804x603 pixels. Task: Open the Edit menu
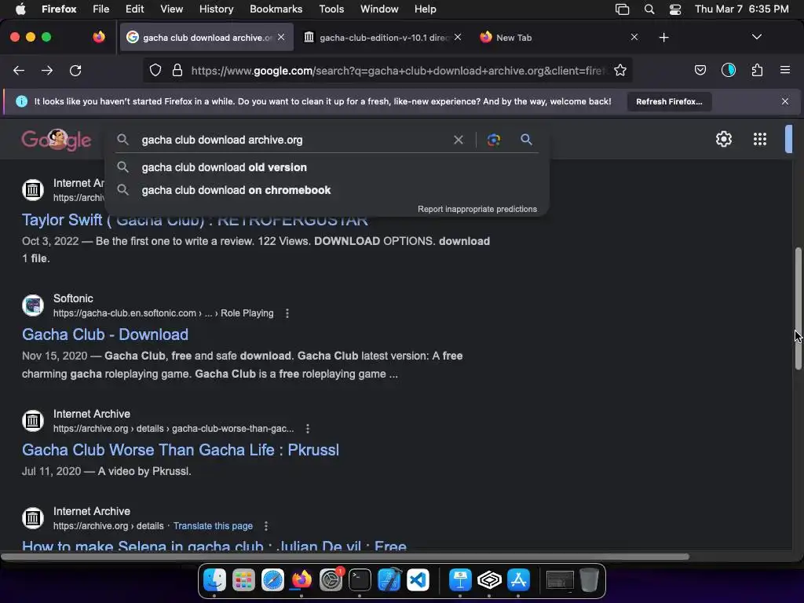coord(135,9)
